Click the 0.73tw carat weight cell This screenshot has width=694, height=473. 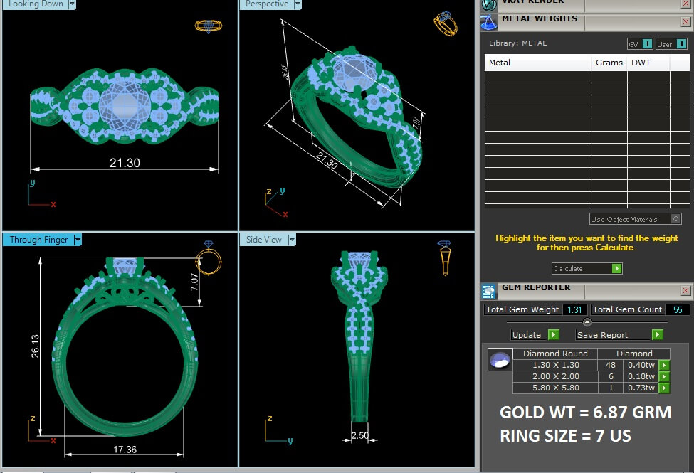tap(641, 388)
